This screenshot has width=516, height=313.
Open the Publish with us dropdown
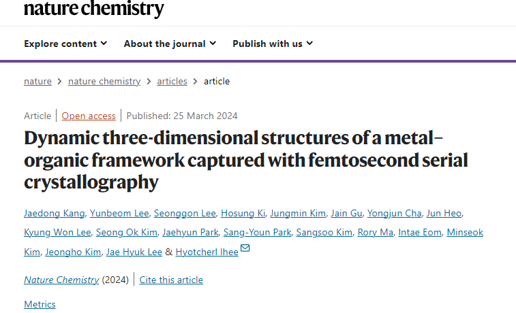click(x=273, y=44)
